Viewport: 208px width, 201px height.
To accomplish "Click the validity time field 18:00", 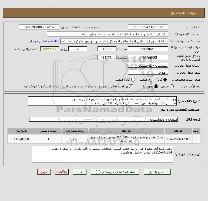I will pyautogui.click(x=107, y=58).
